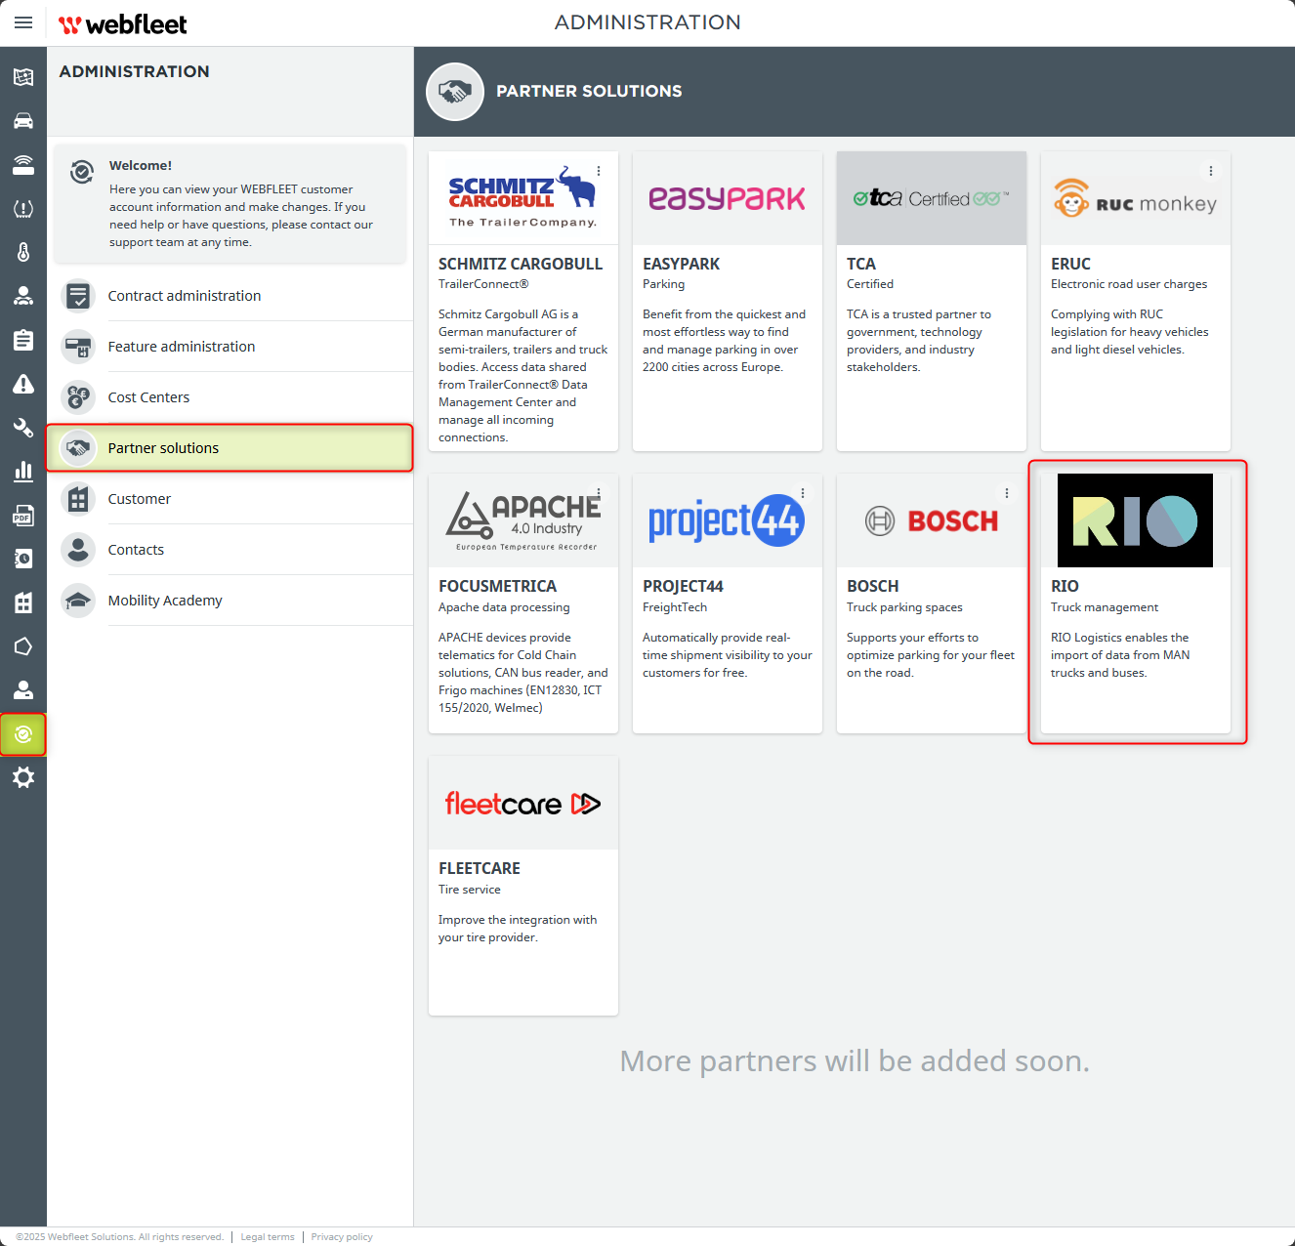The height and width of the screenshot is (1246, 1295).
Task: Open Bosch card three-dot menu
Action: click(x=1007, y=493)
